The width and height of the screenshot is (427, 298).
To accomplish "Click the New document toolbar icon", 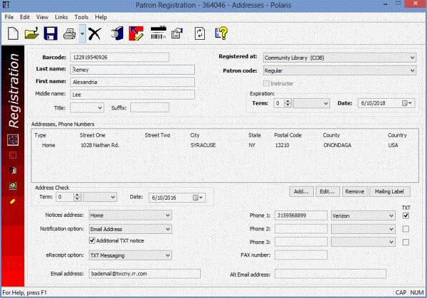I will tap(14, 33).
